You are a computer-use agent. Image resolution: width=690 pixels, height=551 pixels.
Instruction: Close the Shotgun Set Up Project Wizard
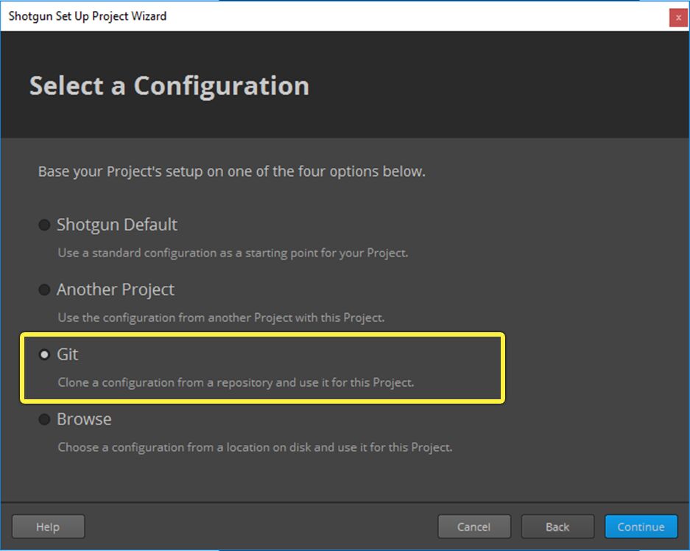pos(677,17)
